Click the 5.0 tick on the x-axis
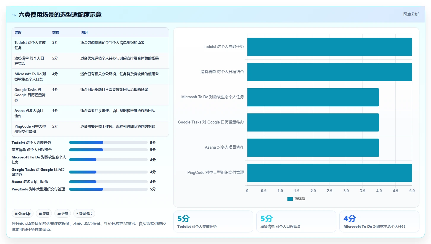The height and width of the screenshot is (244, 431). [x=412, y=191]
